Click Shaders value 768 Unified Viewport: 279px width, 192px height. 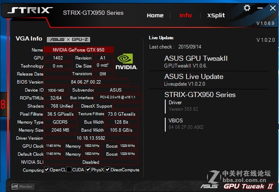(62, 106)
